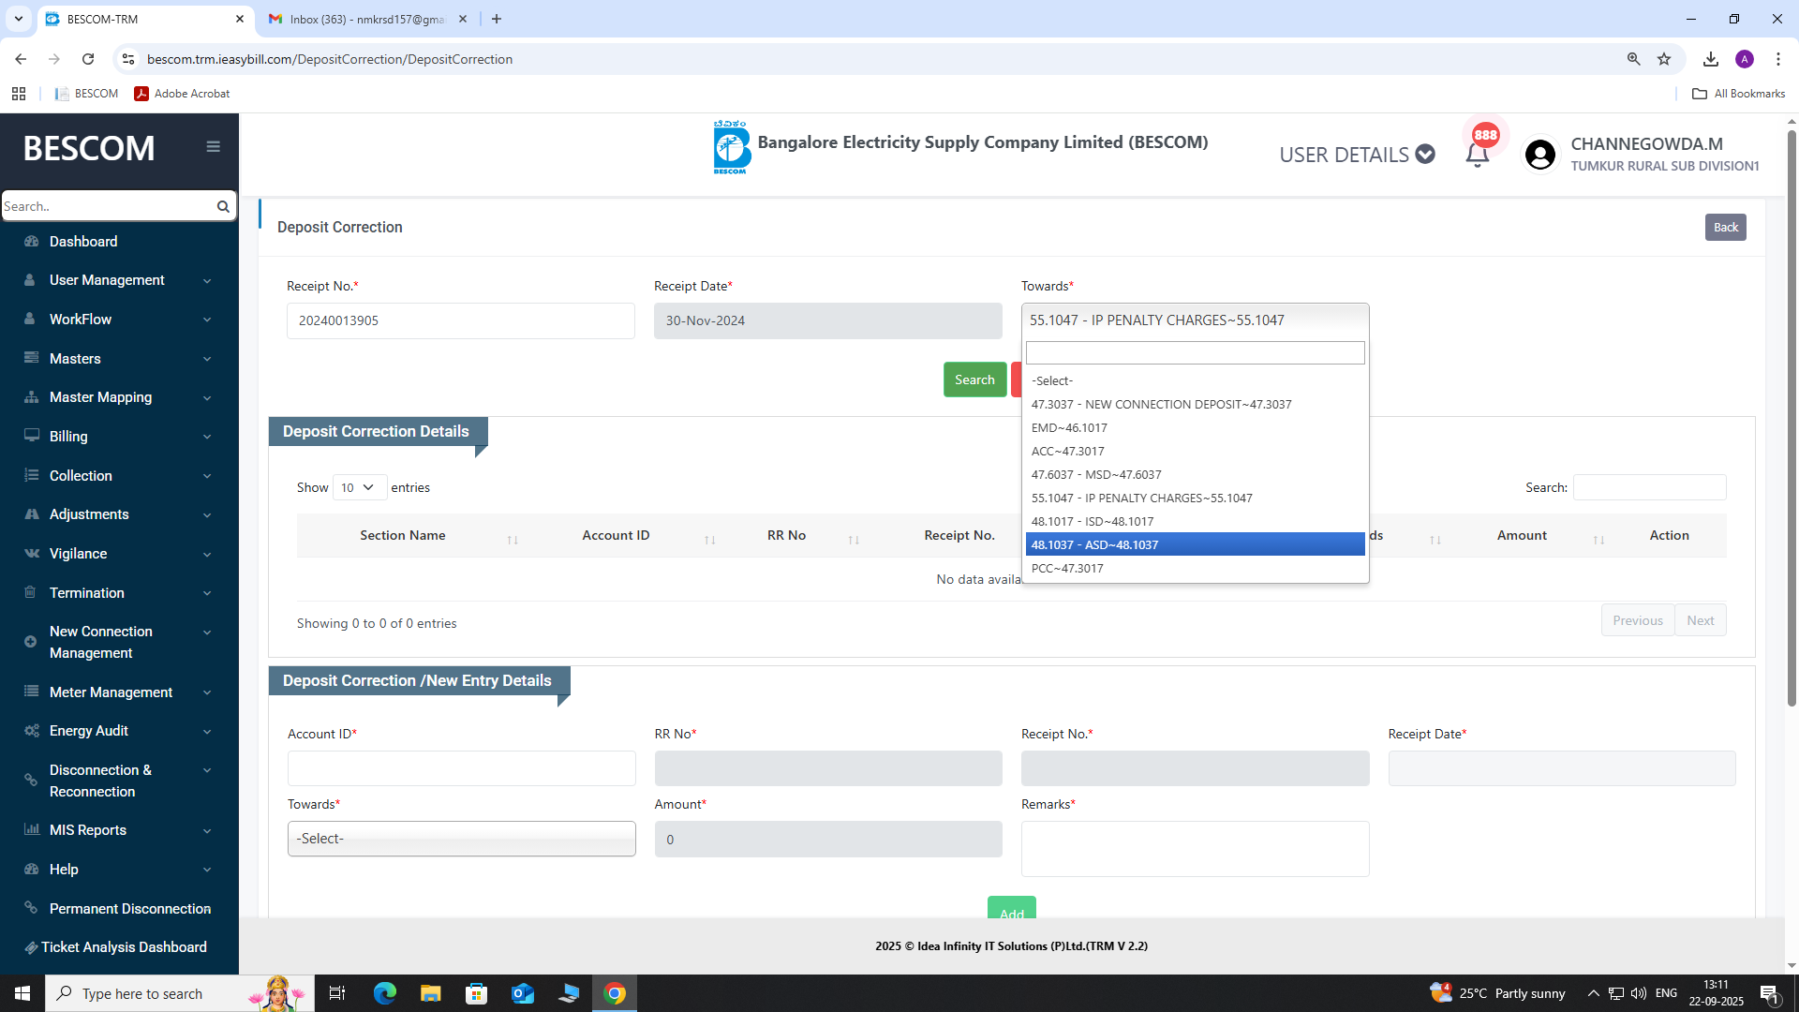Image resolution: width=1799 pixels, height=1012 pixels.
Task: Open Dashboard from the sidebar
Action: (83, 242)
